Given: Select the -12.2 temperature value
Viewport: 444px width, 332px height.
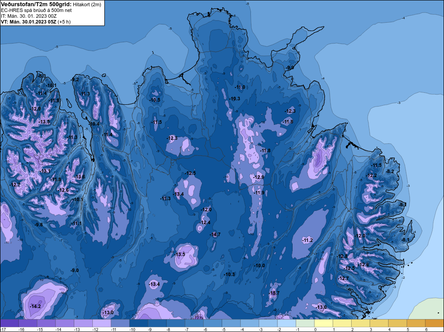Looking at the screenshot, I should (x=372, y=175).
